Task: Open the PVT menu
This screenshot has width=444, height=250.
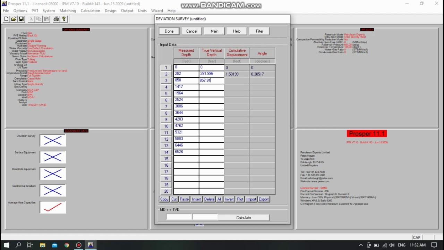Action: (x=35, y=11)
